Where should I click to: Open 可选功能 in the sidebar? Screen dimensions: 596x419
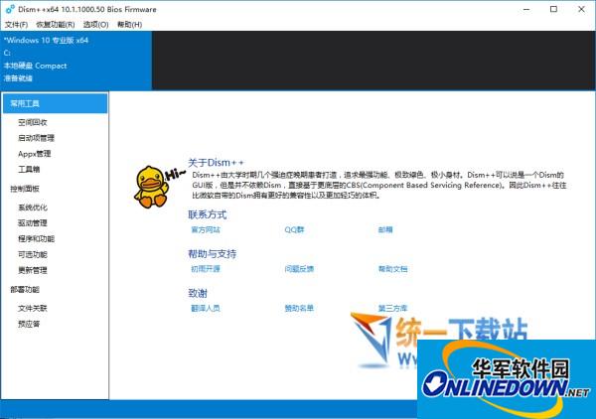(x=33, y=254)
